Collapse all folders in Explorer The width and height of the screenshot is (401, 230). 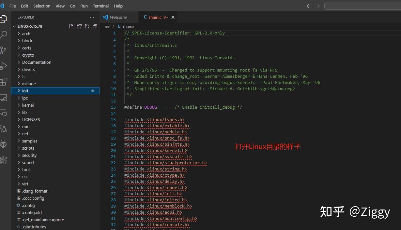click(95, 26)
